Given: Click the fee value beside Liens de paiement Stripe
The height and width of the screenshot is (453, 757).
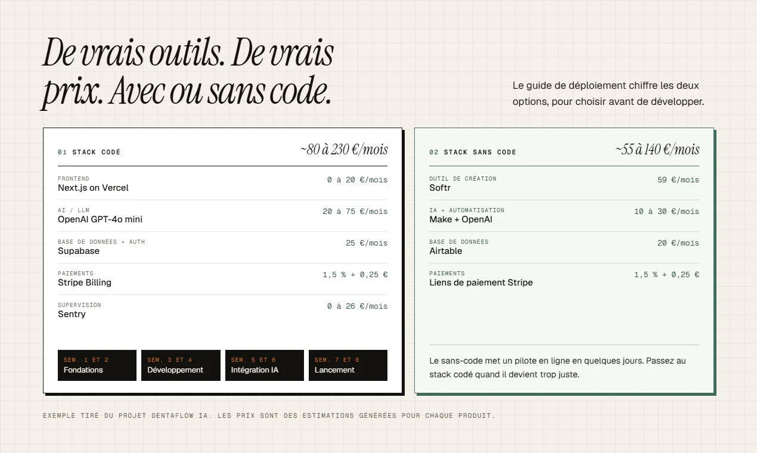Looking at the screenshot, I should [667, 274].
